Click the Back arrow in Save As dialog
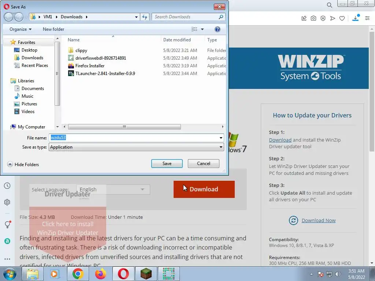This screenshot has height=281, width=375. coord(9,17)
